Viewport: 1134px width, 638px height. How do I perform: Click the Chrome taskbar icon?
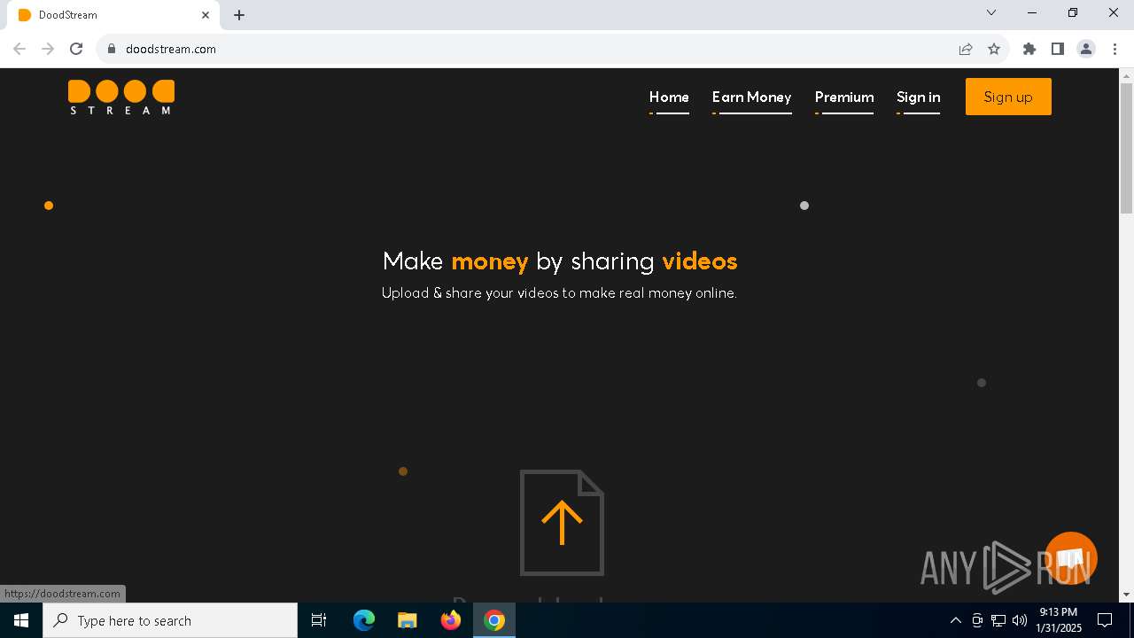point(494,620)
